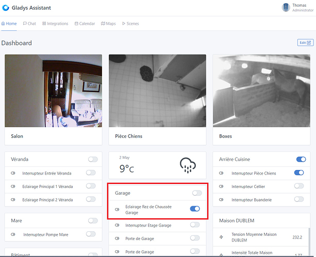The image size is (316, 257).
Task: Click the 232.2 voltage value
Action: click(297, 237)
